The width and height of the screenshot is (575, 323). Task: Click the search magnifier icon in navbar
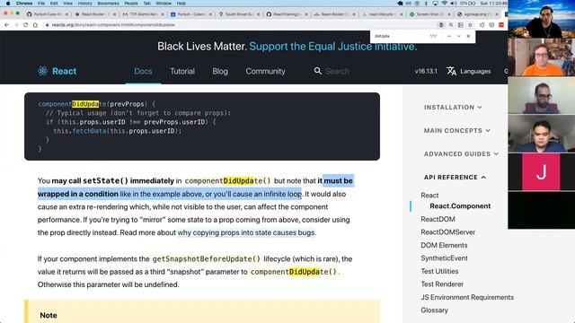click(317, 71)
